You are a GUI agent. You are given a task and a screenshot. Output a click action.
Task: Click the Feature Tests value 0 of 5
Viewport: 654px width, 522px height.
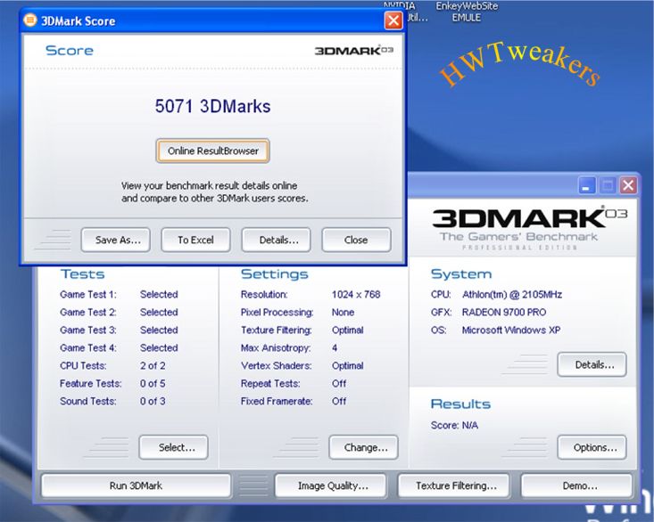[x=153, y=383]
